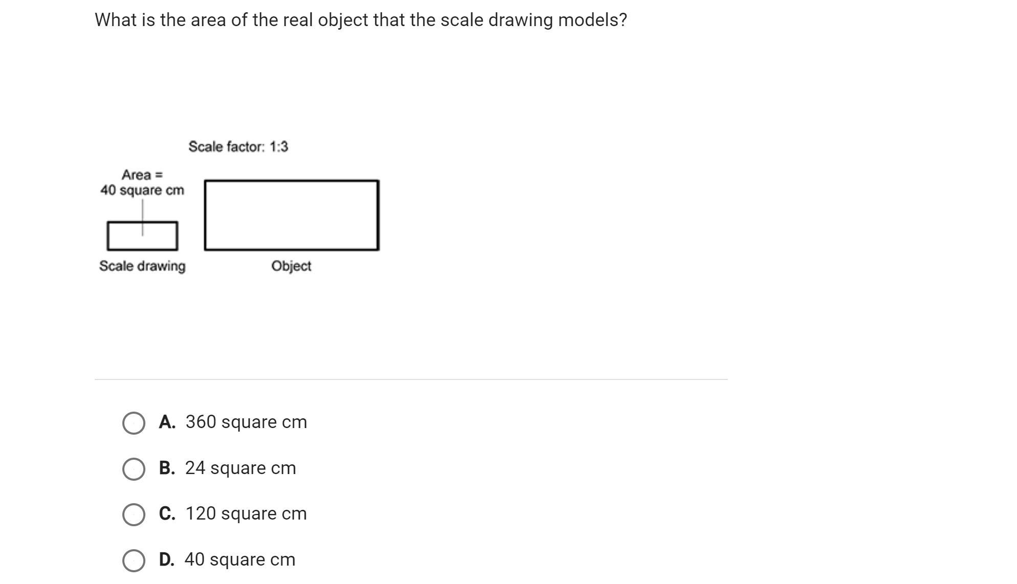1017x584 pixels.
Task: Click the bold letter 'A.' label
Action: tap(167, 422)
